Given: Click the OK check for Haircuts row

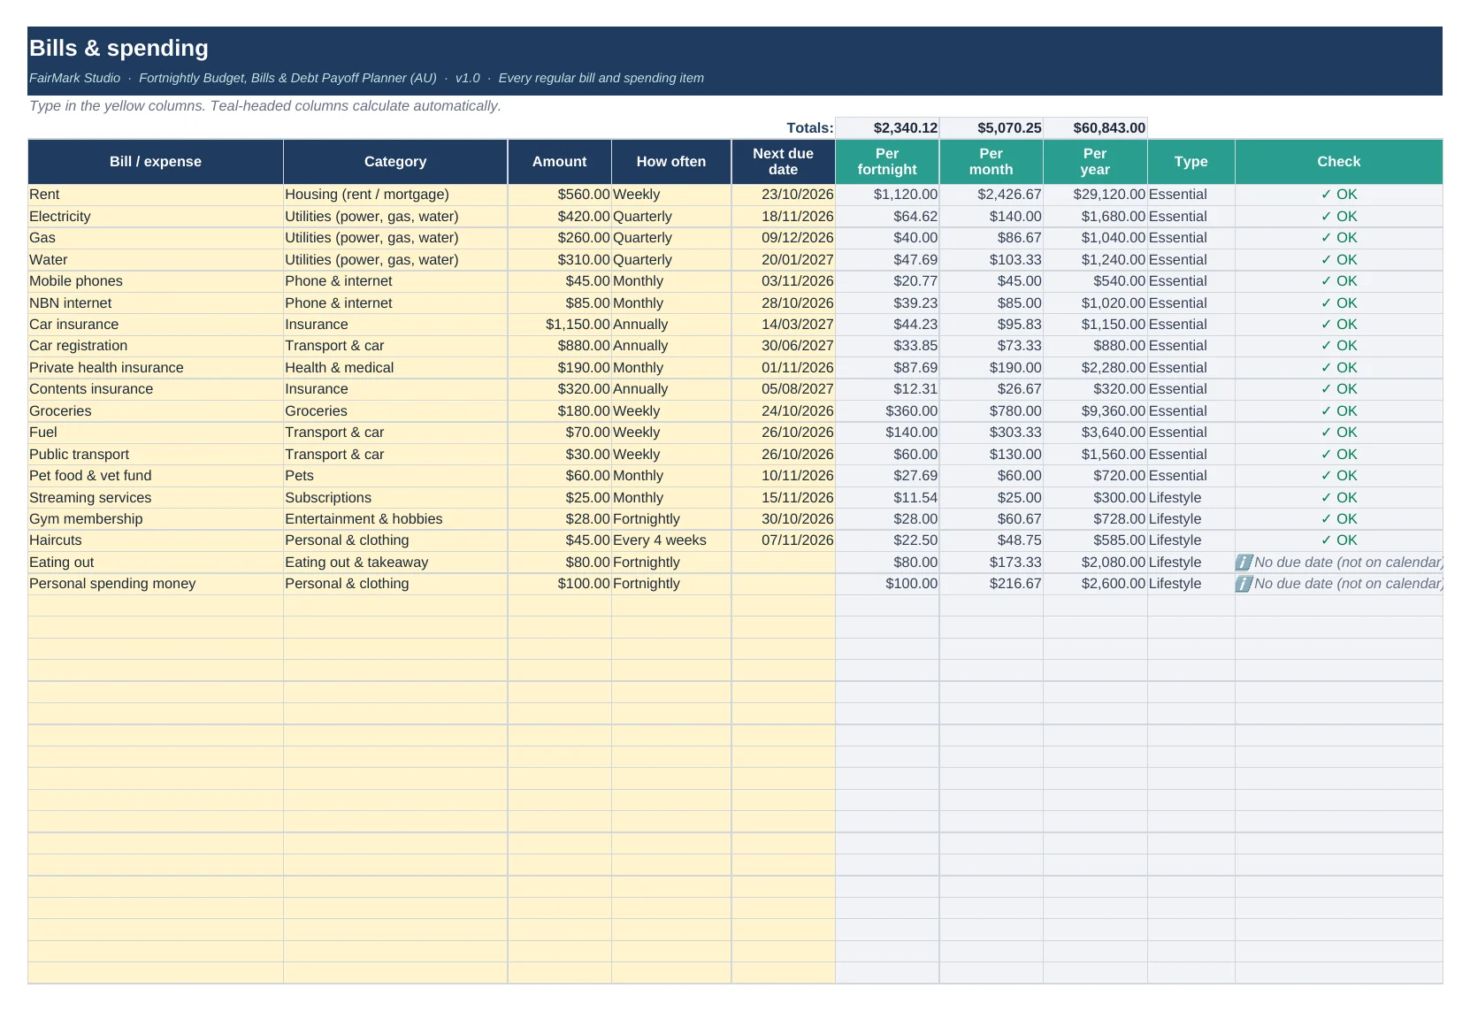Looking at the screenshot, I should 1339,540.
